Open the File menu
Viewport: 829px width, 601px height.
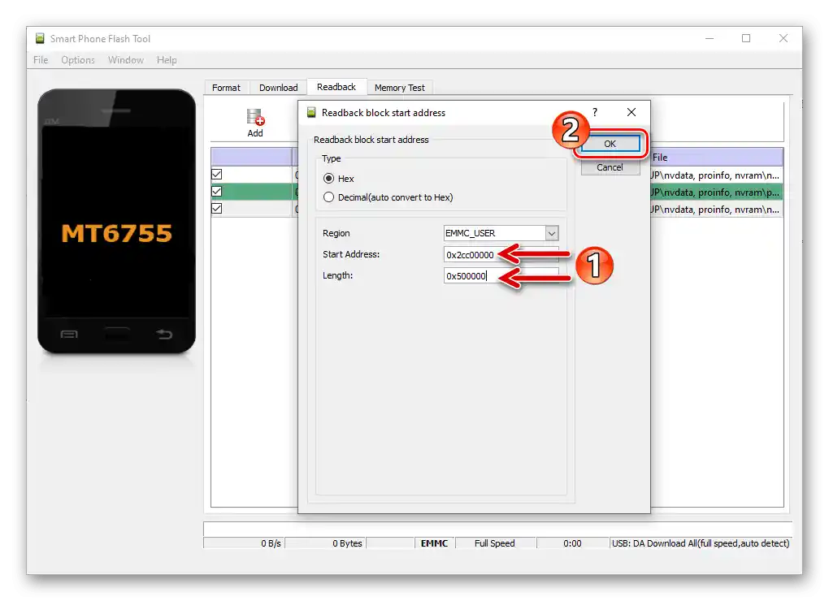click(x=41, y=59)
